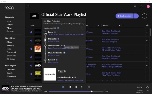Click the Solo soundtrack cover thumbnail

pyautogui.click(x=38, y=49)
